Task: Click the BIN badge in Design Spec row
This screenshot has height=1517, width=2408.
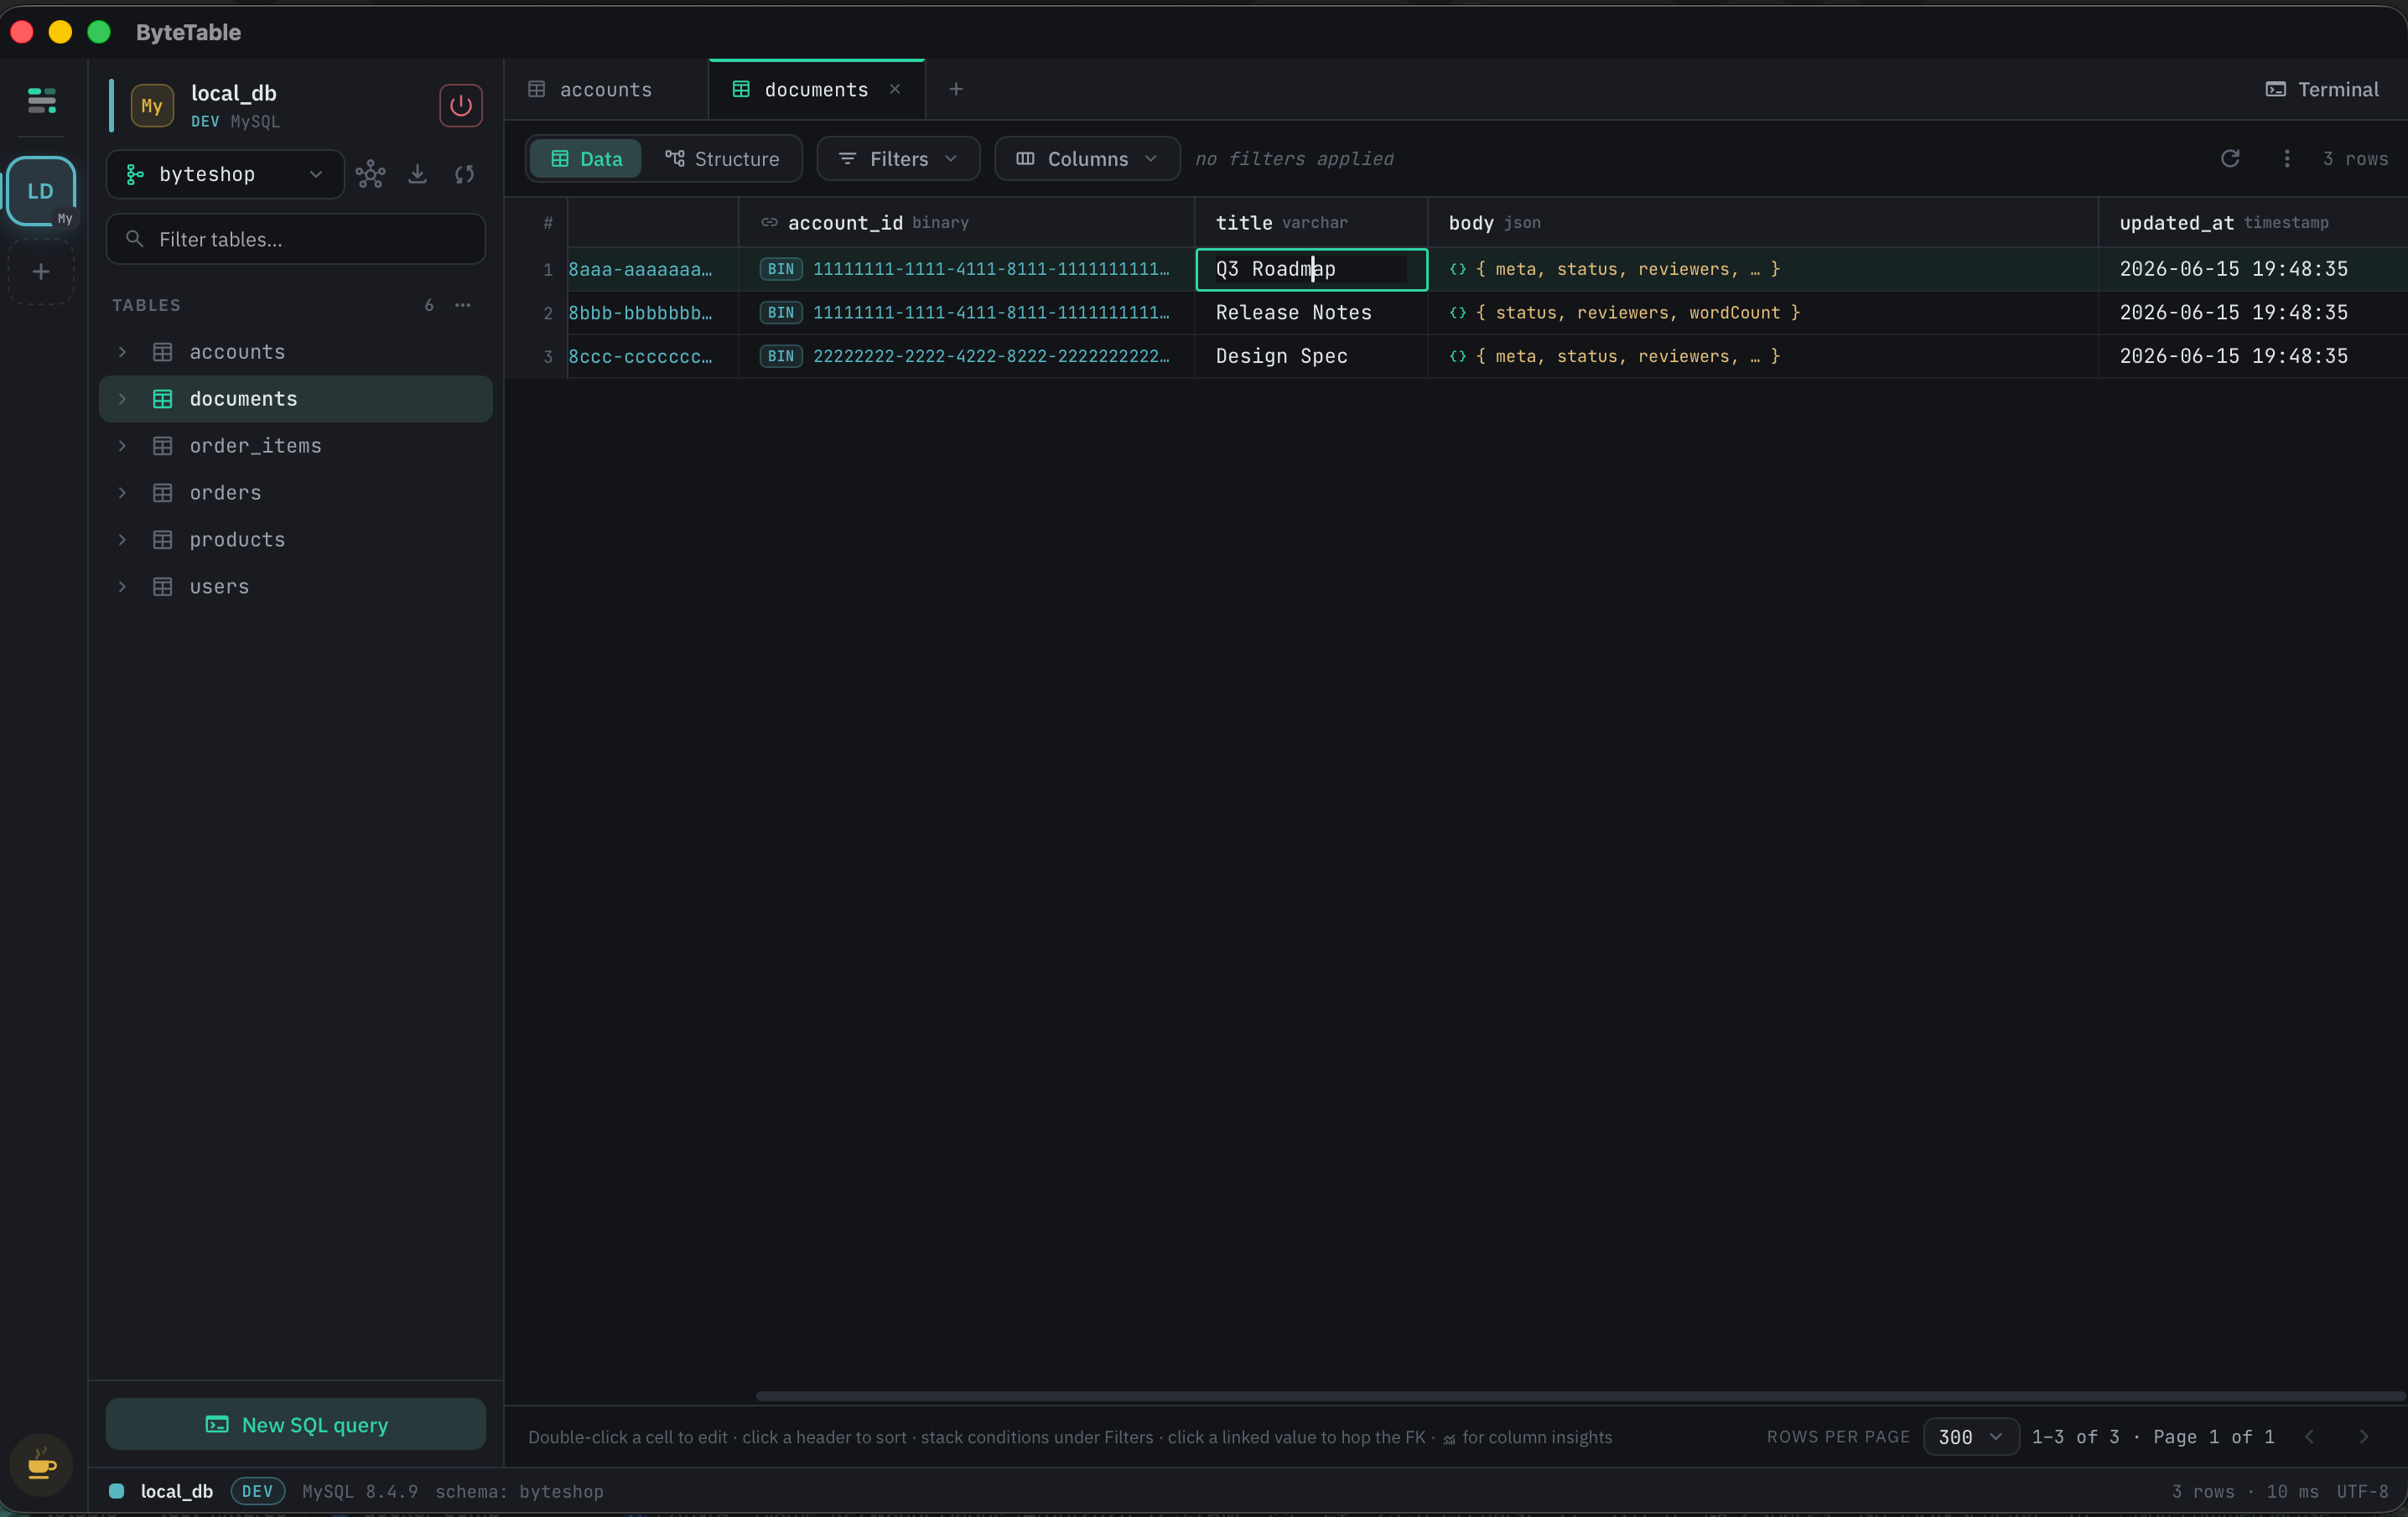Action: (x=781, y=355)
